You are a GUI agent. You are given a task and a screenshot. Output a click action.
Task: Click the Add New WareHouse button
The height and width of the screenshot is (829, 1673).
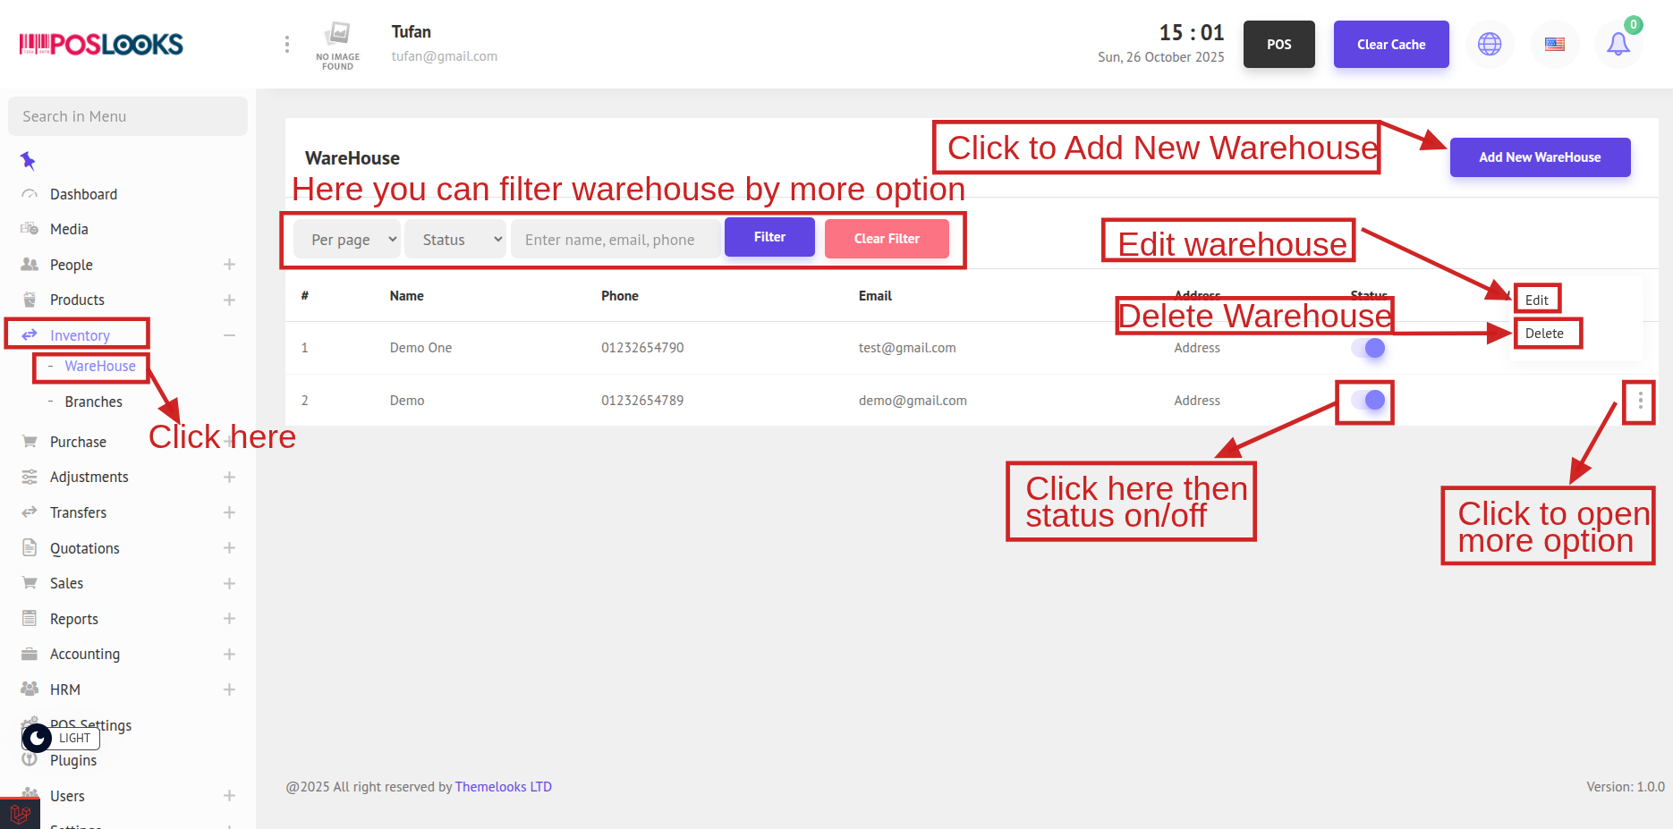coord(1540,157)
